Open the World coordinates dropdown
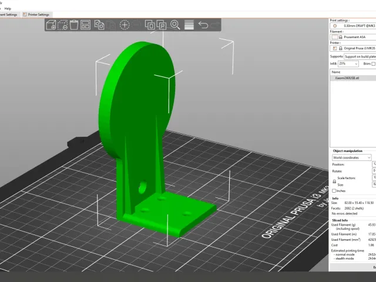376x282 pixels. (x=352, y=157)
